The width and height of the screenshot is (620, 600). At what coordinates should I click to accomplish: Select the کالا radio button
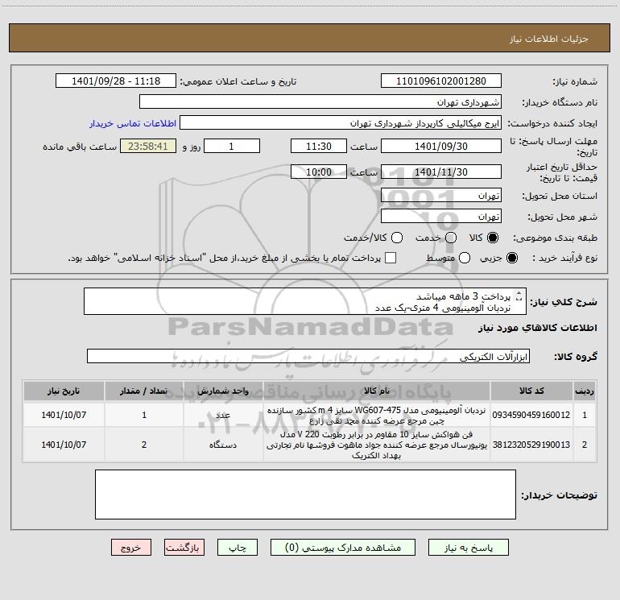(x=493, y=238)
